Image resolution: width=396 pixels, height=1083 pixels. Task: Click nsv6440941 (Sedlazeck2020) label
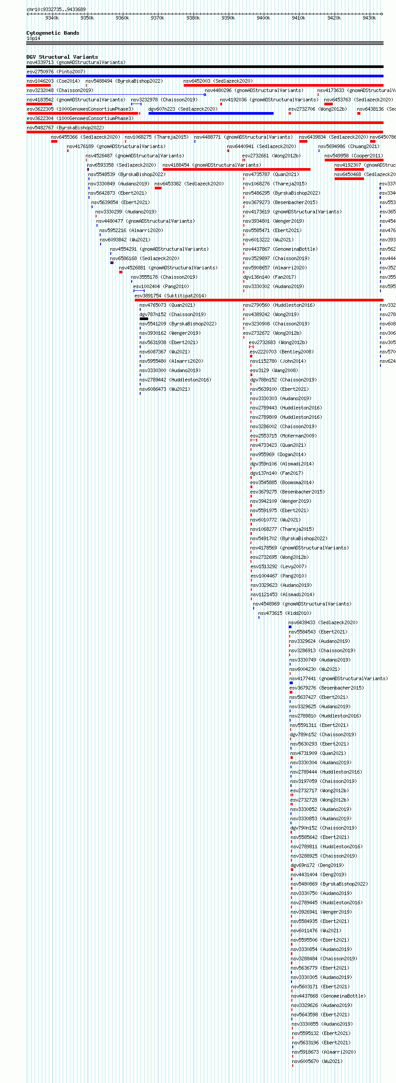(262, 146)
